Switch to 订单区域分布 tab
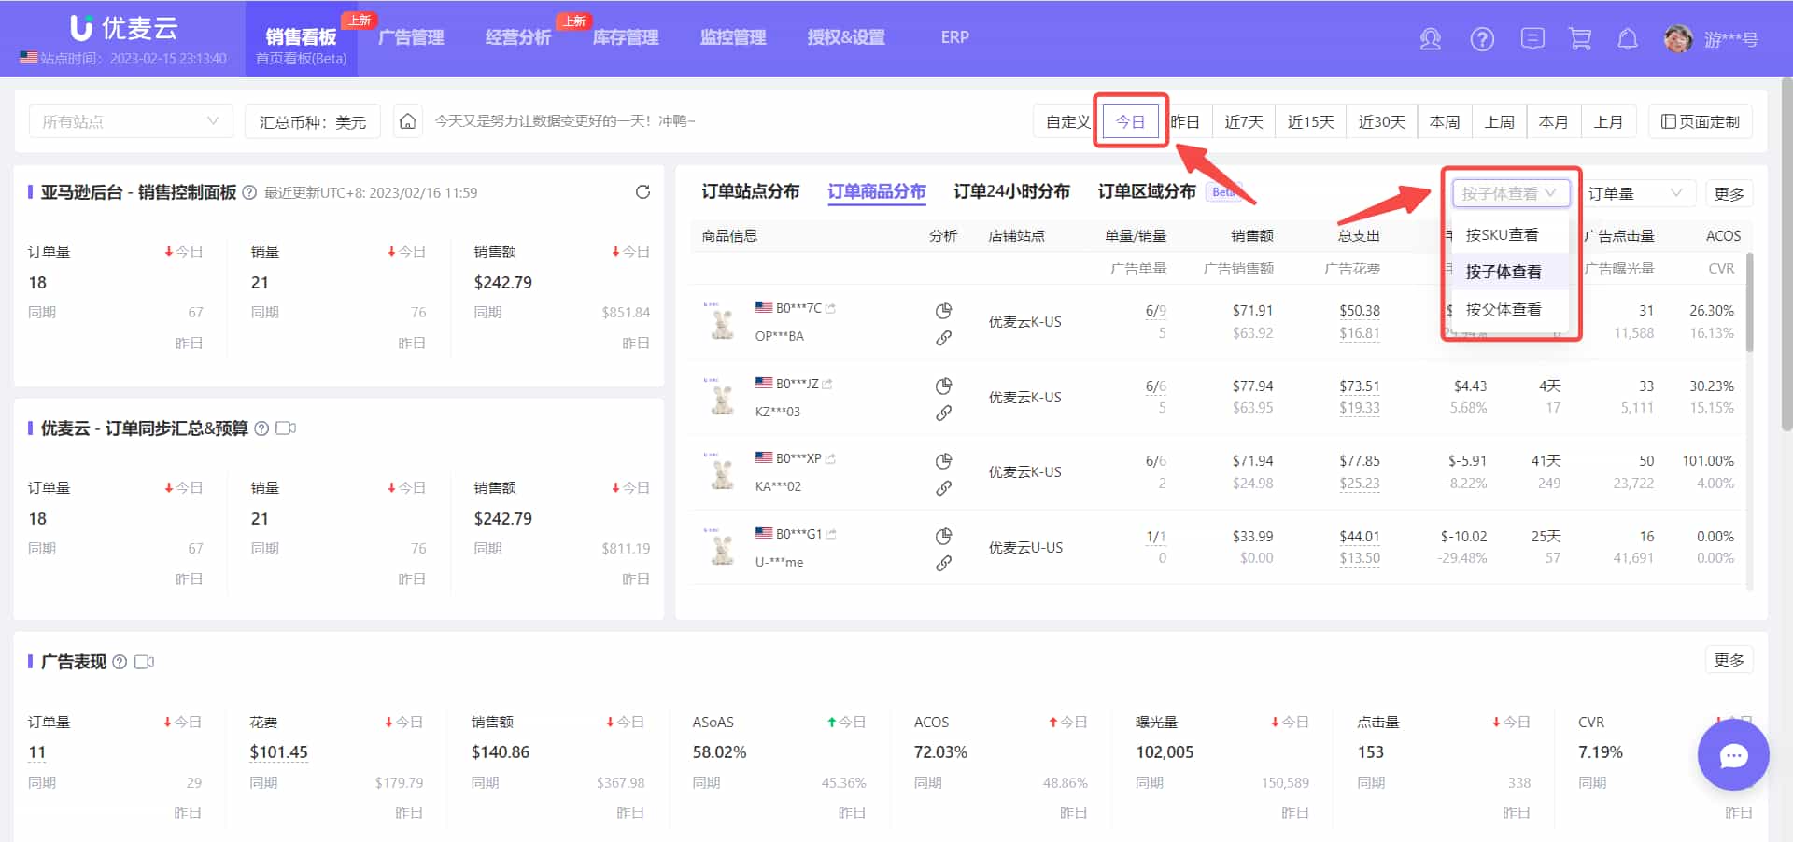The width and height of the screenshot is (1793, 842). tap(1147, 191)
